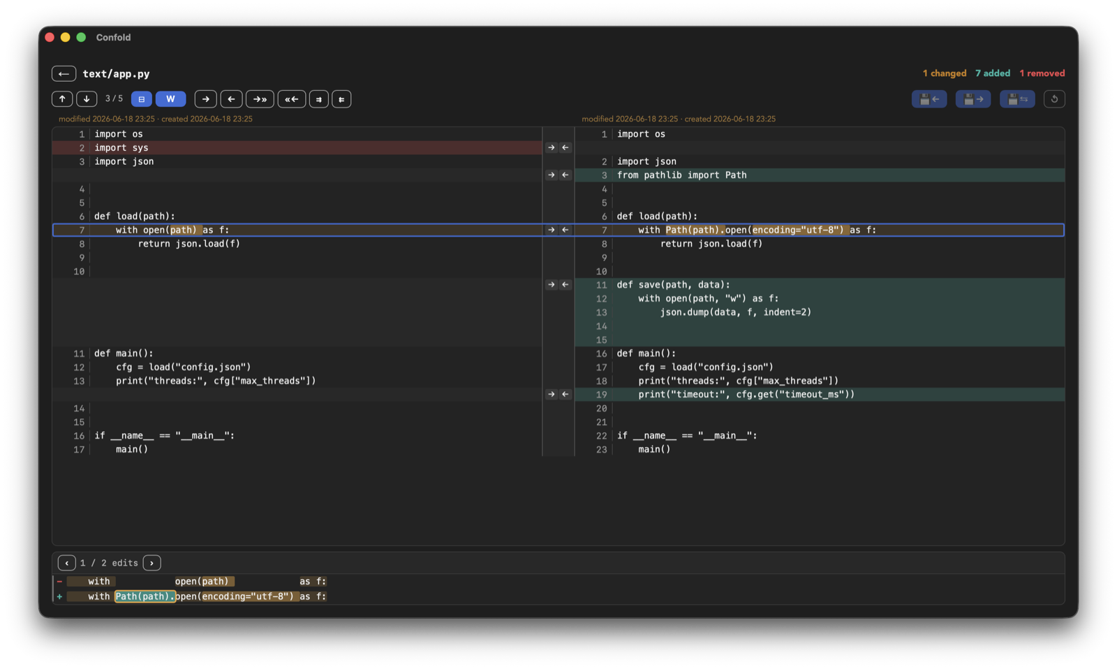Viewport: 1117px width, 669px height.
Task: Click the right-arrow with double chevron button
Action: pyautogui.click(x=260, y=99)
